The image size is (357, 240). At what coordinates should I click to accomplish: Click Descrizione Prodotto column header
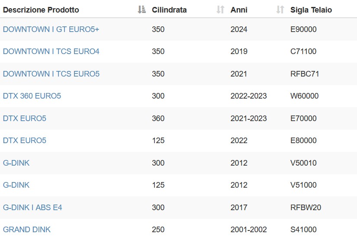tap(41, 10)
